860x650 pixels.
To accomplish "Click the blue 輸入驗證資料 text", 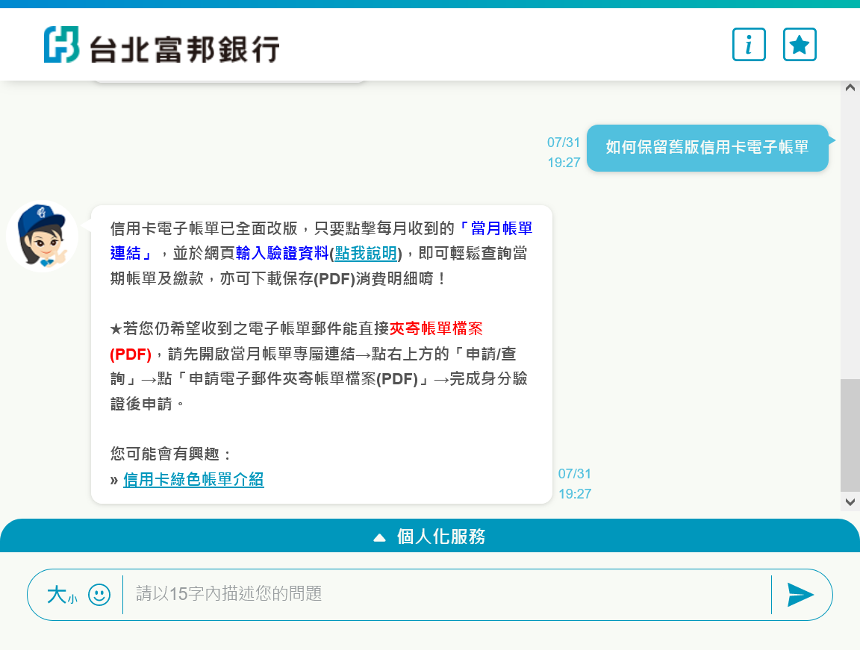I will (282, 253).
